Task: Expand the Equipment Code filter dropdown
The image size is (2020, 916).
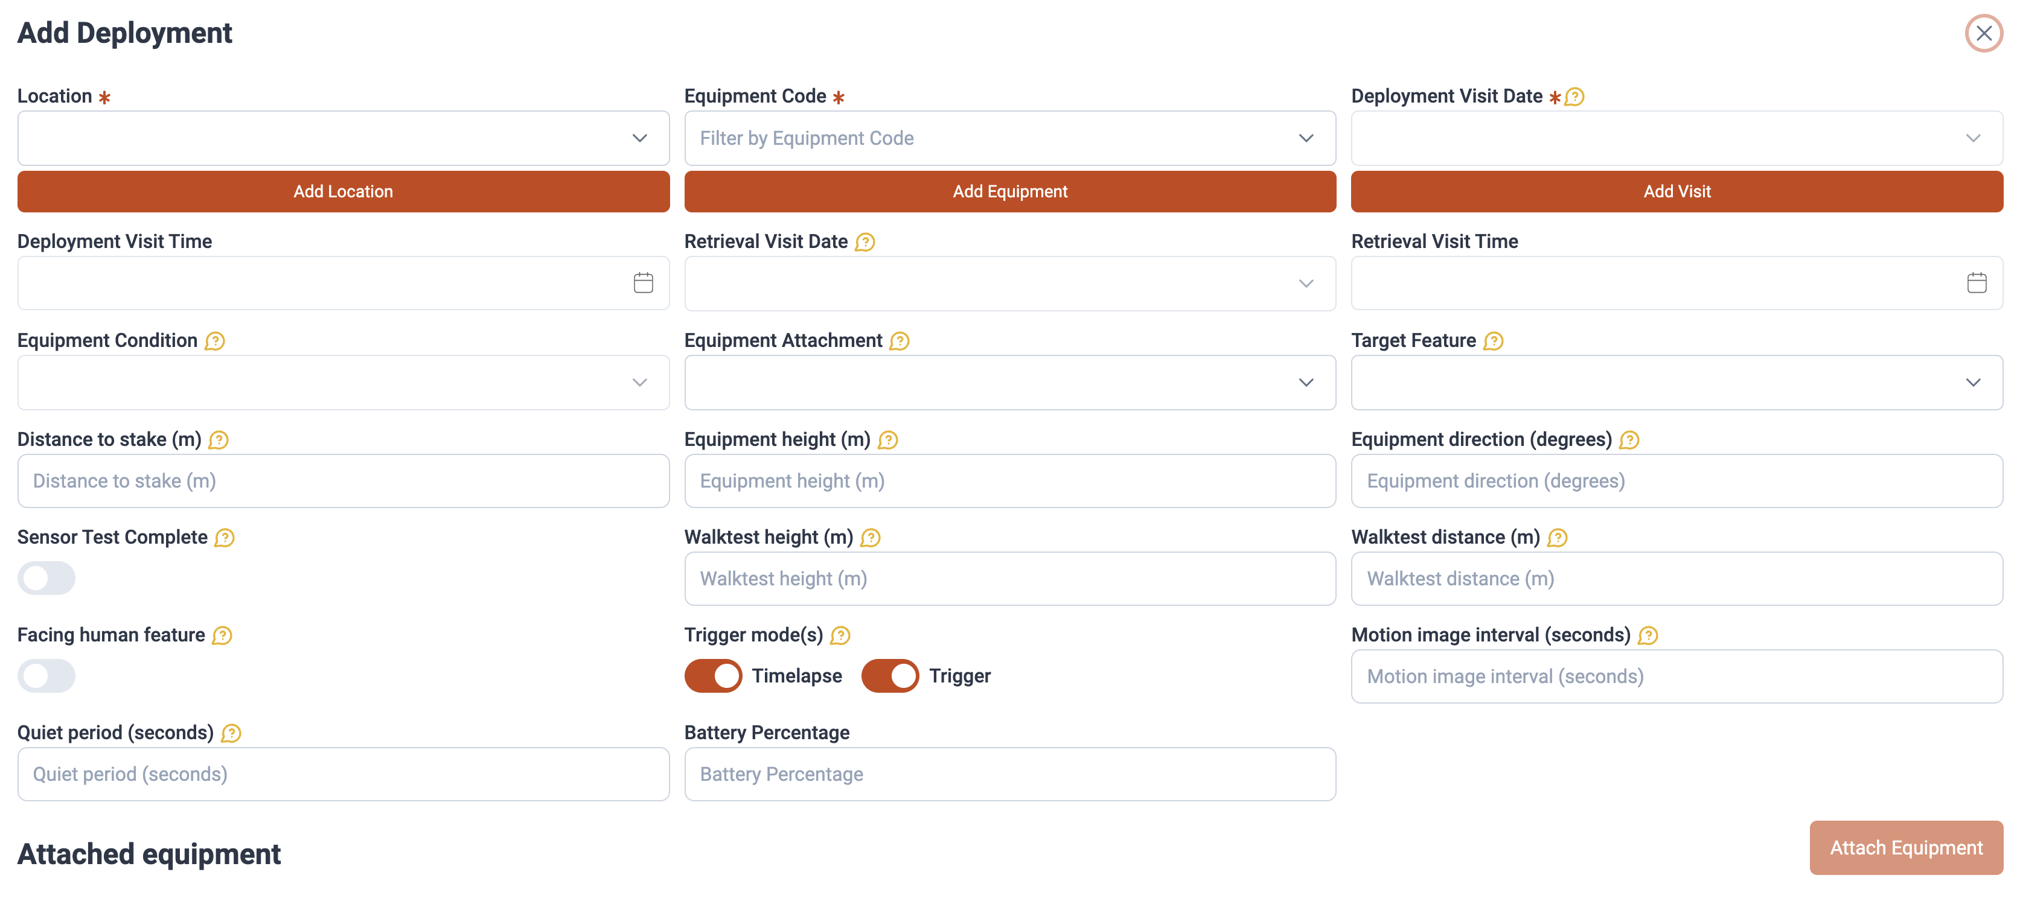Action: [x=1009, y=138]
